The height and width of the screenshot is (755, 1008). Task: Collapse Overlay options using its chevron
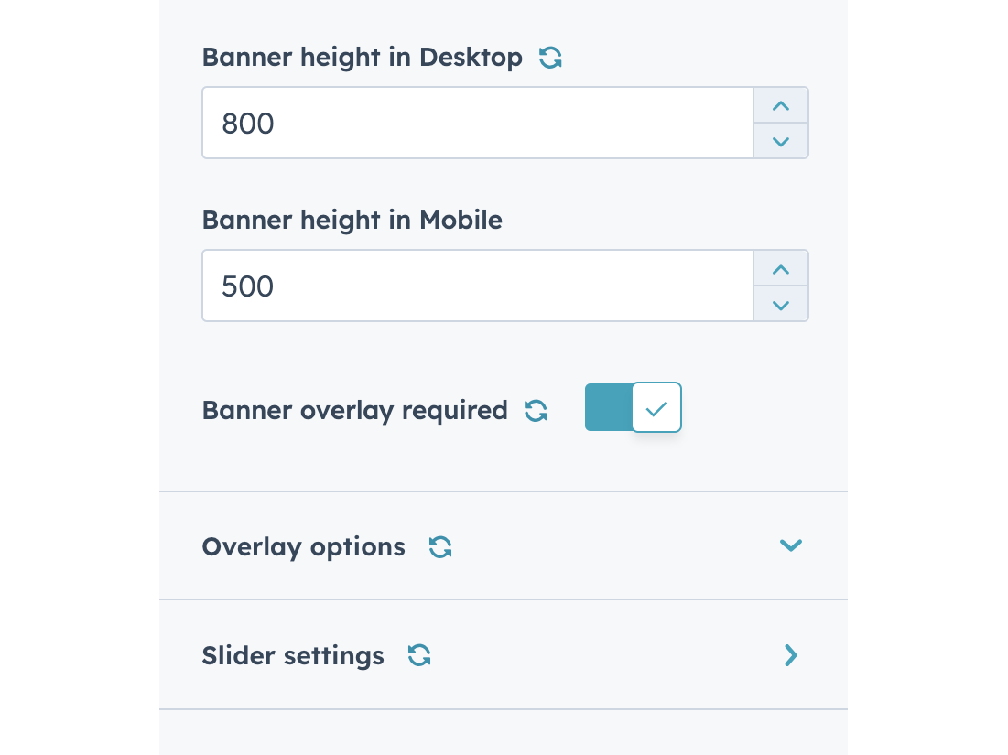(790, 545)
